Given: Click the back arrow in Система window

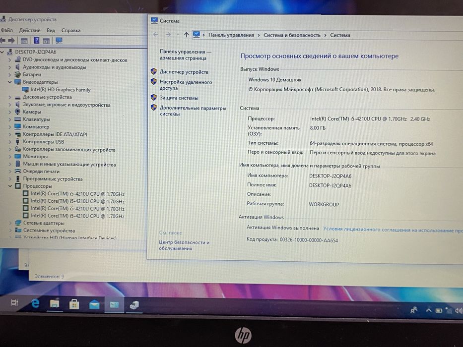Looking at the screenshot, I should [156, 35].
